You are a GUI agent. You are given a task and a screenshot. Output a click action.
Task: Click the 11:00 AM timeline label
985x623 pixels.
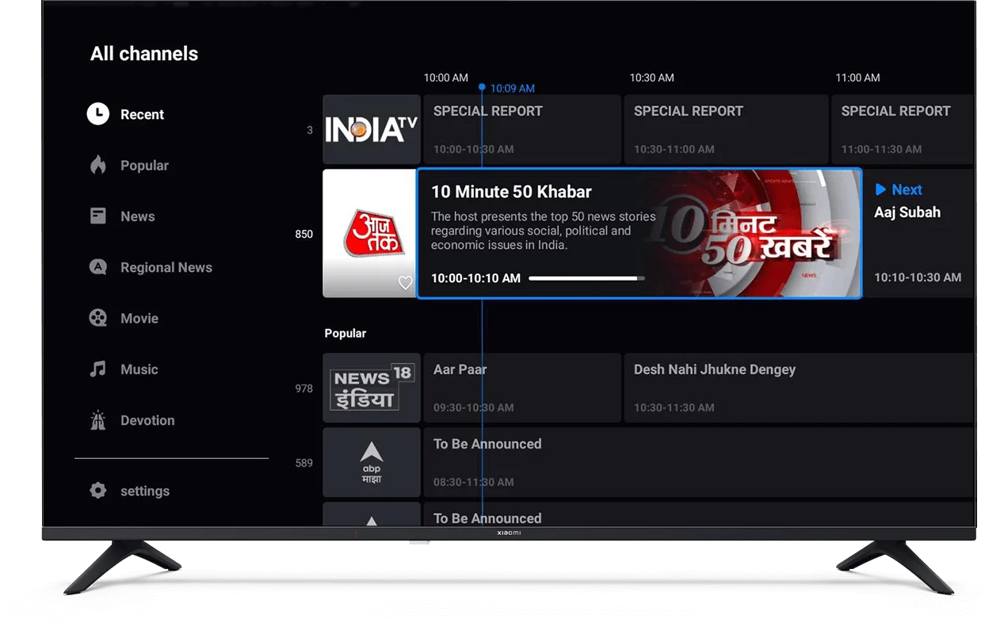pos(857,78)
